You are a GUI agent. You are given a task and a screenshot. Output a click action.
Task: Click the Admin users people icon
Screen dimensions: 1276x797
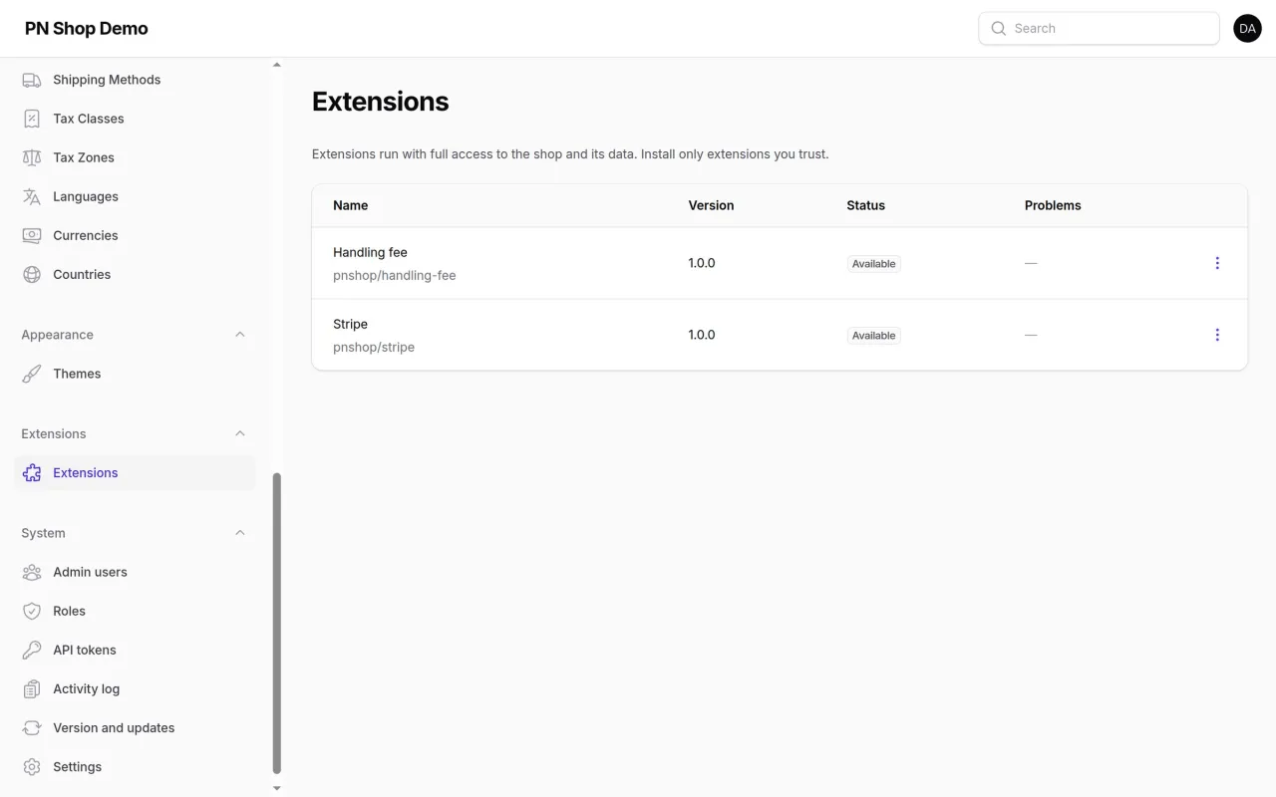pyautogui.click(x=32, y=572)
